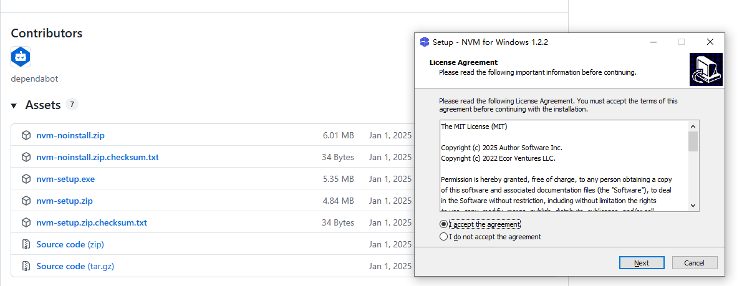Collapse the Assets section triangle
752x286 pixels.
14,105
